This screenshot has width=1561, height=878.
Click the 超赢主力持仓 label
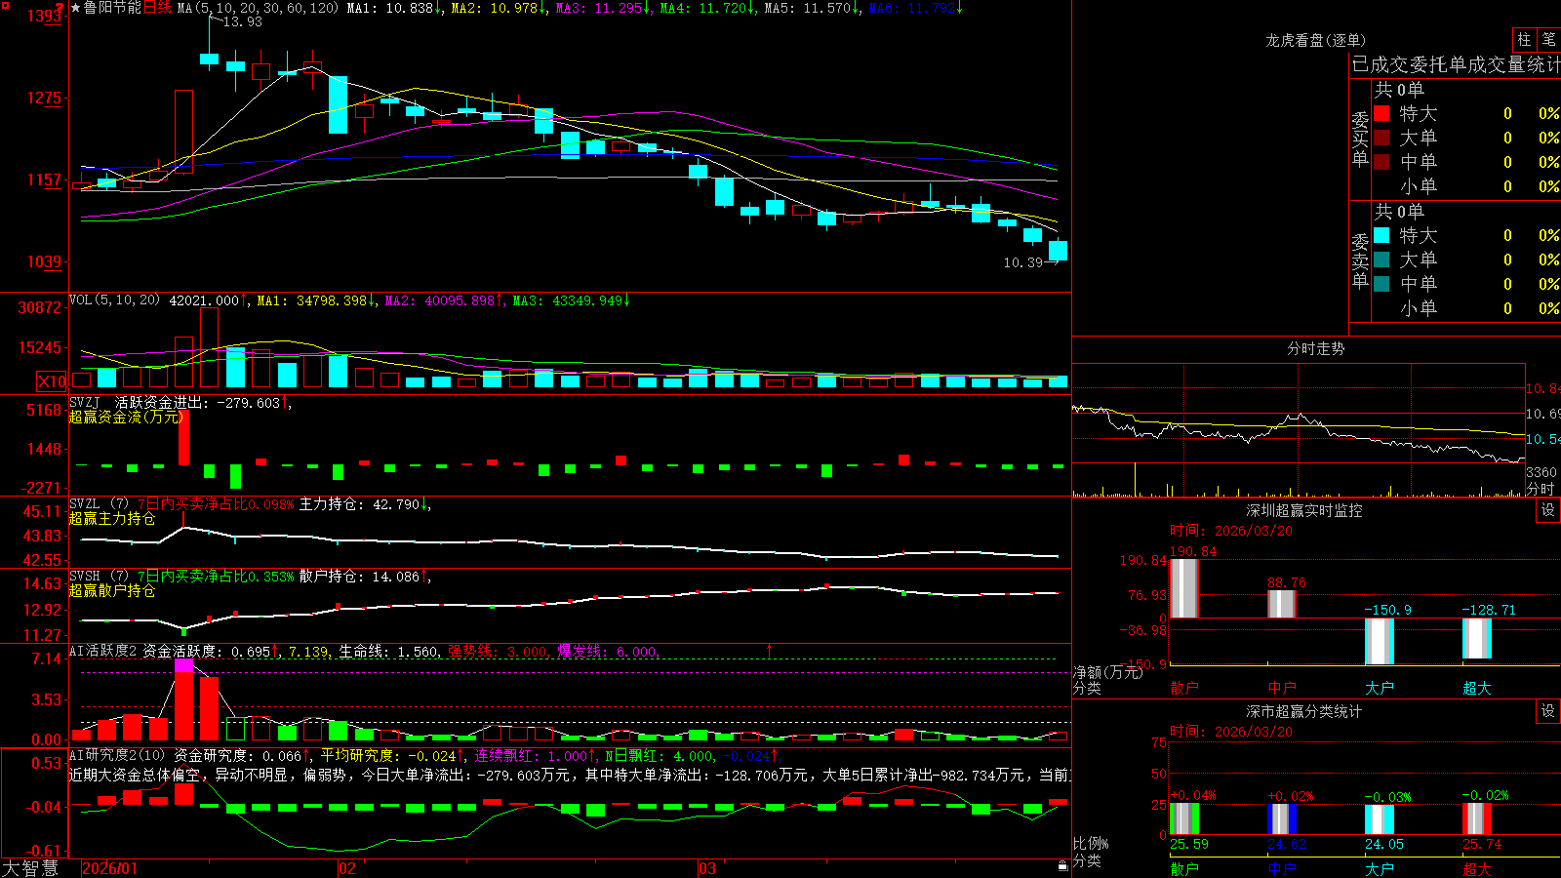coord(112,519)
